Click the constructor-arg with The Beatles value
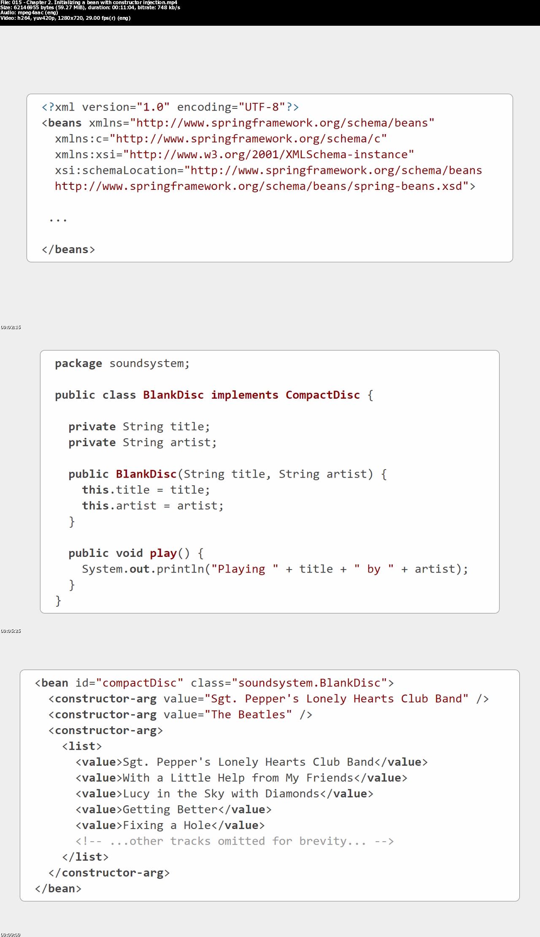This screenshot has height=937, width=540. coord(181,714)
